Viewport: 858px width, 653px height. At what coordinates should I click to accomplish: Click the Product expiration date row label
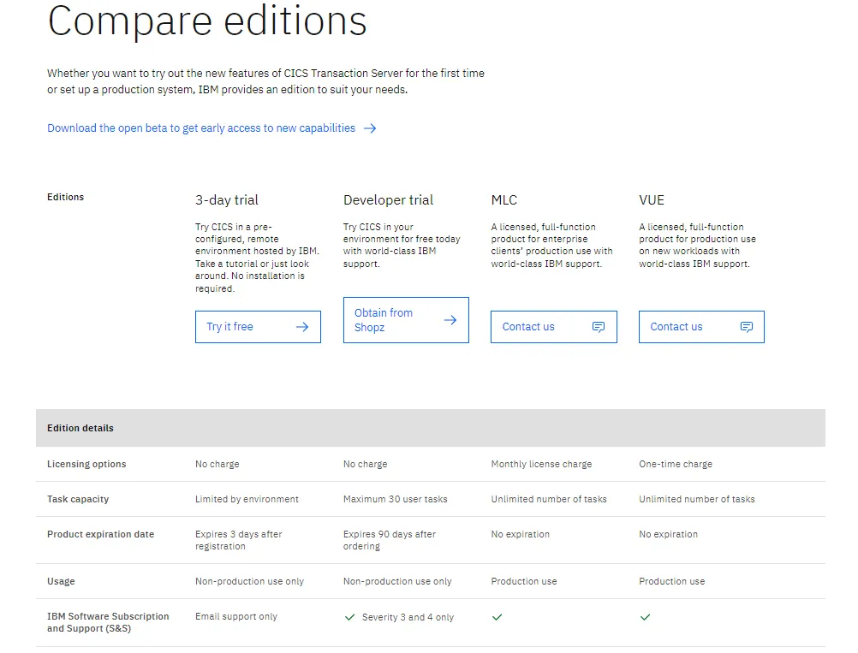pyautogui.click(x=100, y=534)
